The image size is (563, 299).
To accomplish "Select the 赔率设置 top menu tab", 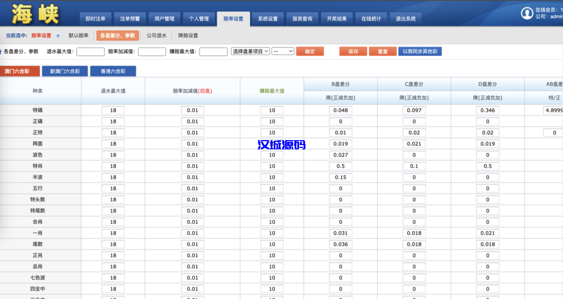I will [x=233, y=19].
